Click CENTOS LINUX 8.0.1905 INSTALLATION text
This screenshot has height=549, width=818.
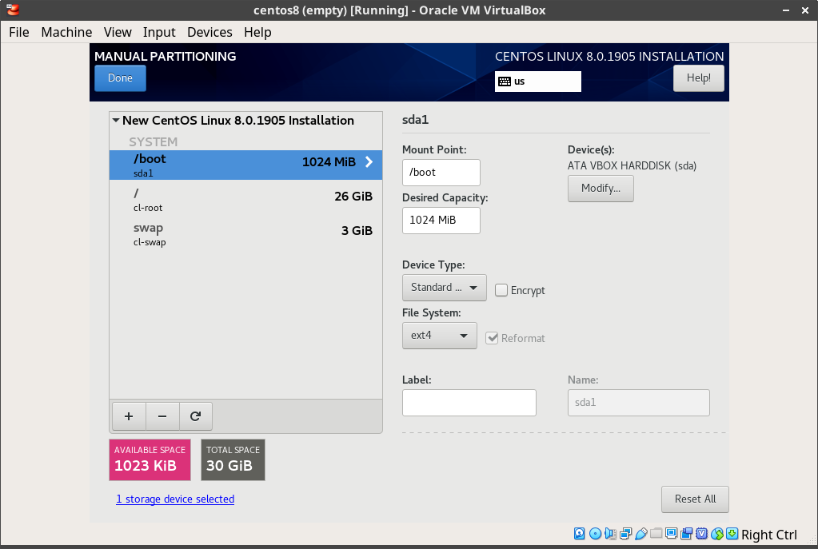click(x=609, y=56)
